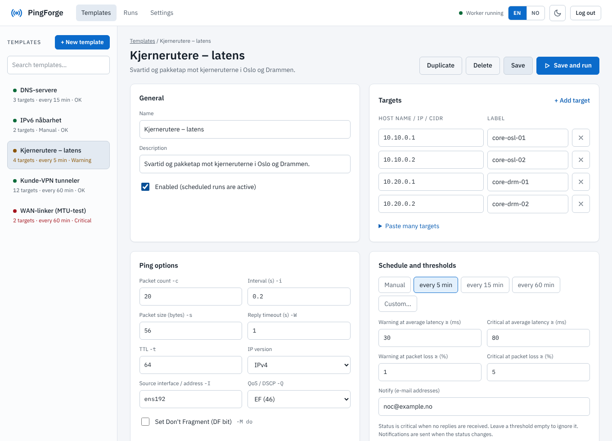
Task: Toggle dark mode with the moon icon
Action: click(x=558, y=13)
